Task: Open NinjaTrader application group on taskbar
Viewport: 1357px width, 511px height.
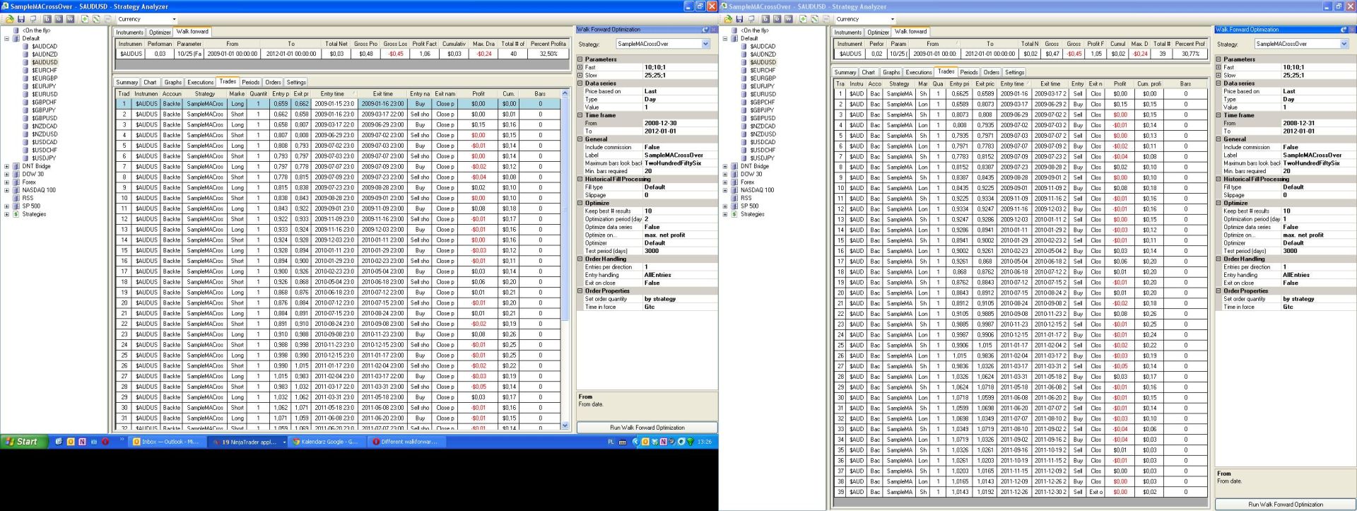Action: coord(249,442)
